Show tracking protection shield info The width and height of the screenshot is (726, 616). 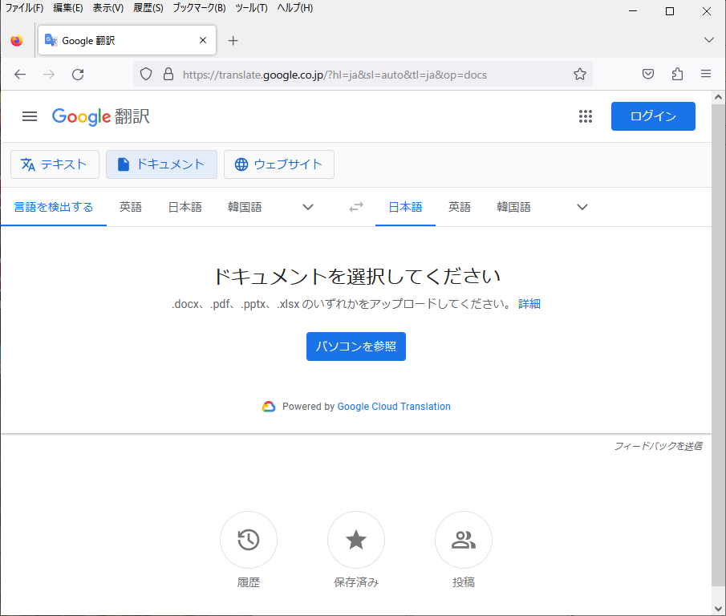tap(146, 74)
